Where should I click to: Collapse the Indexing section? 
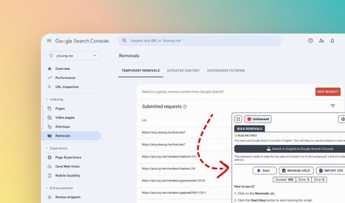[x=55, y=99]
